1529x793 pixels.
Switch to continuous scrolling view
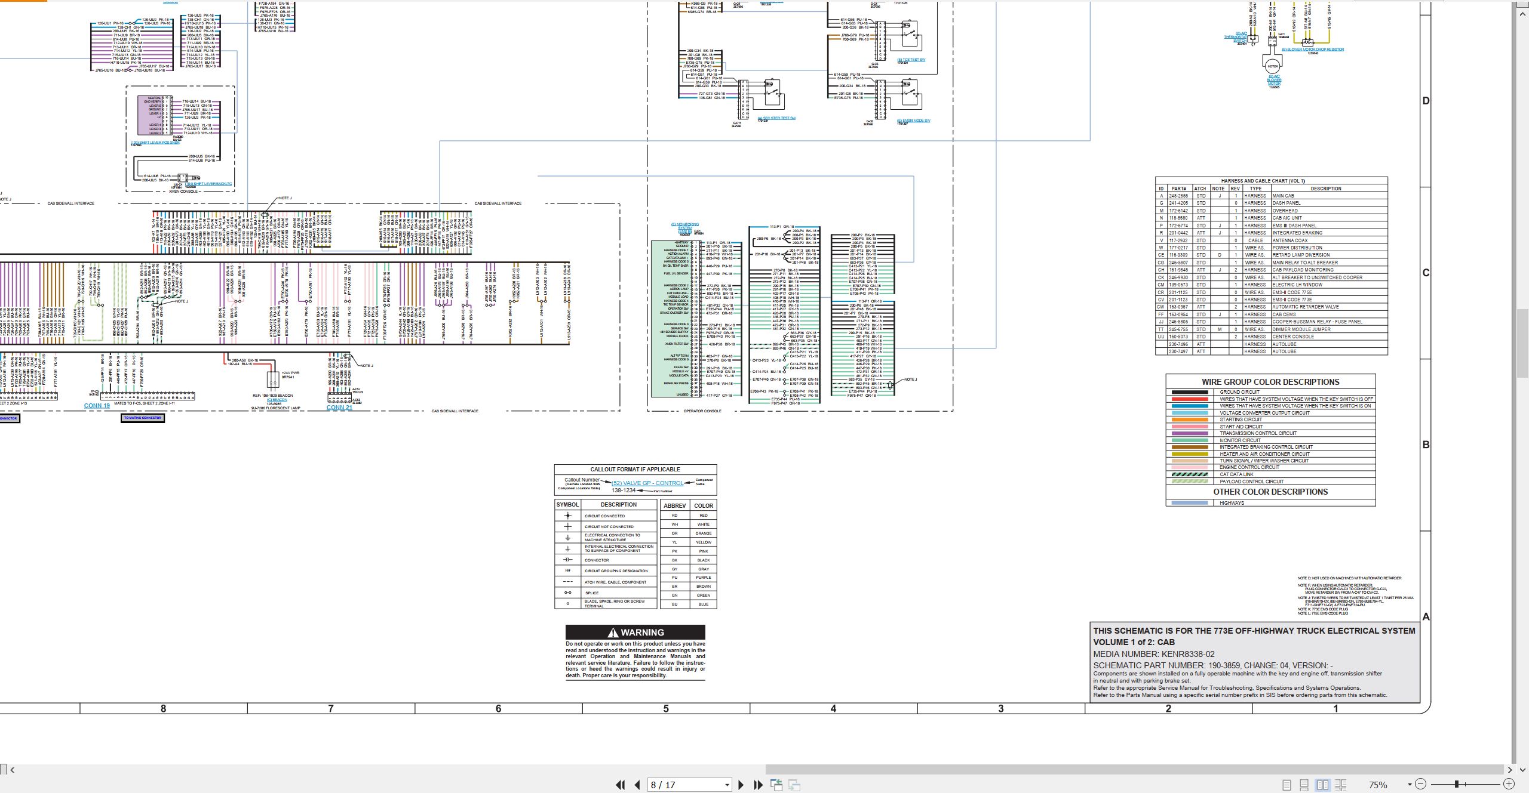tap(1304, 785)
